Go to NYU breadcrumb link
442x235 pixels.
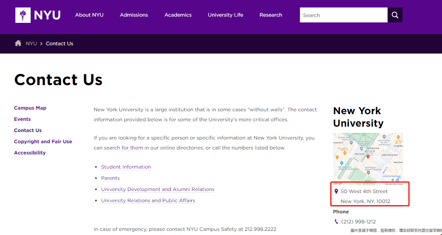coord(31,44)
